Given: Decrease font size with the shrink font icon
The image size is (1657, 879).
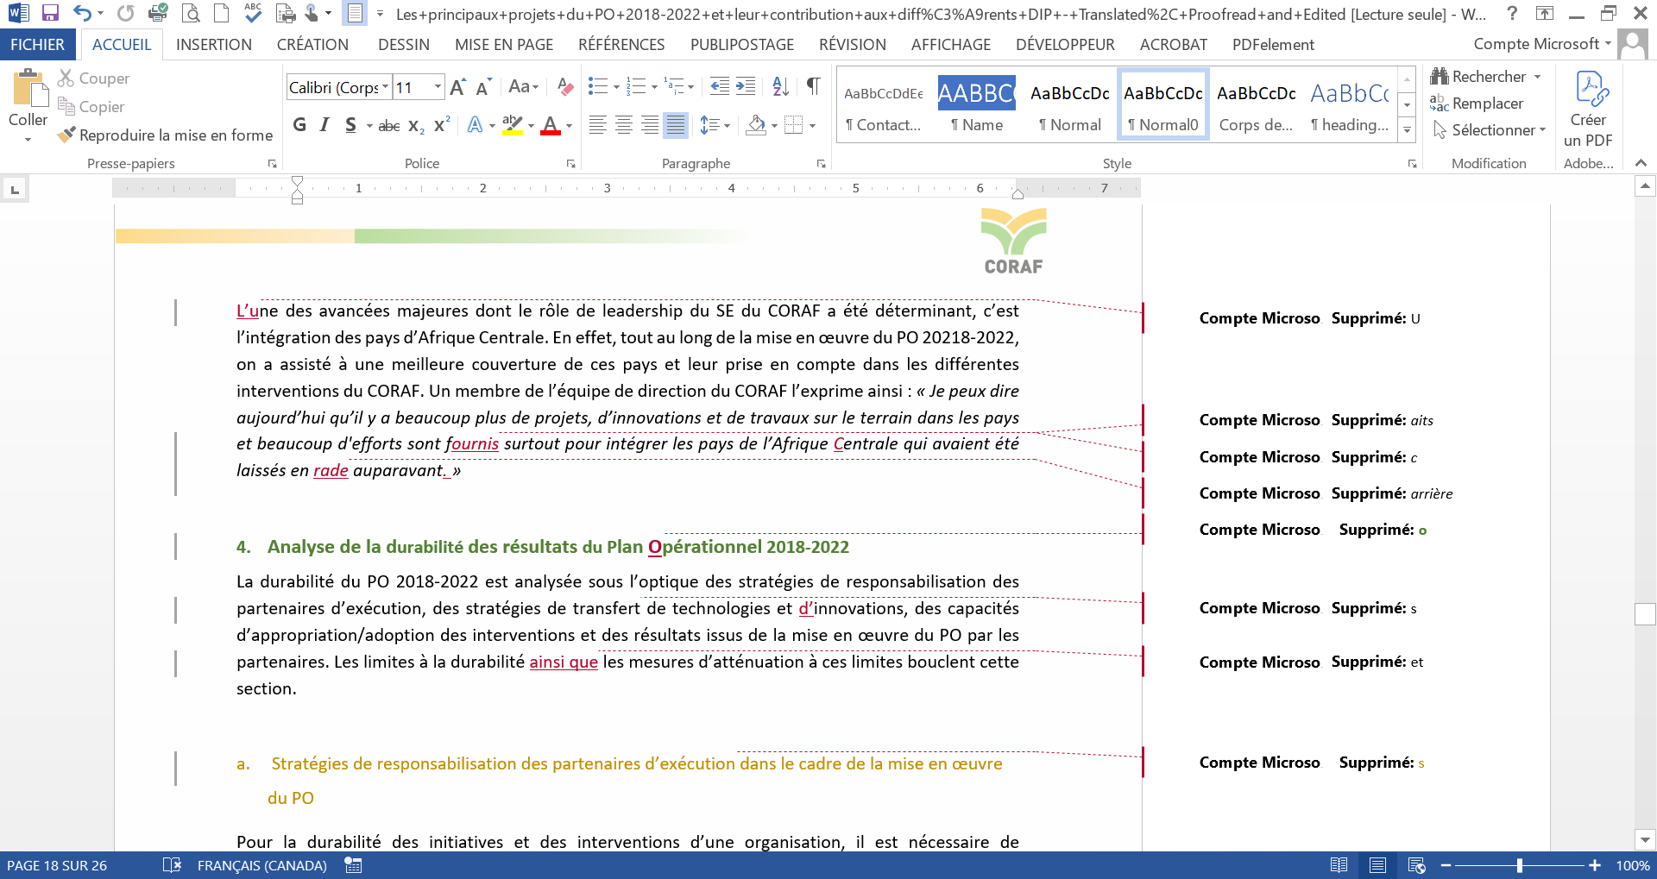Looking at the screenshot, I should click(483, 87).
